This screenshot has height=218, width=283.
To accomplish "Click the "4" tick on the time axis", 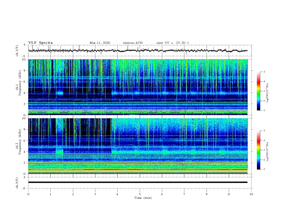I will click(x=117, y=194).
